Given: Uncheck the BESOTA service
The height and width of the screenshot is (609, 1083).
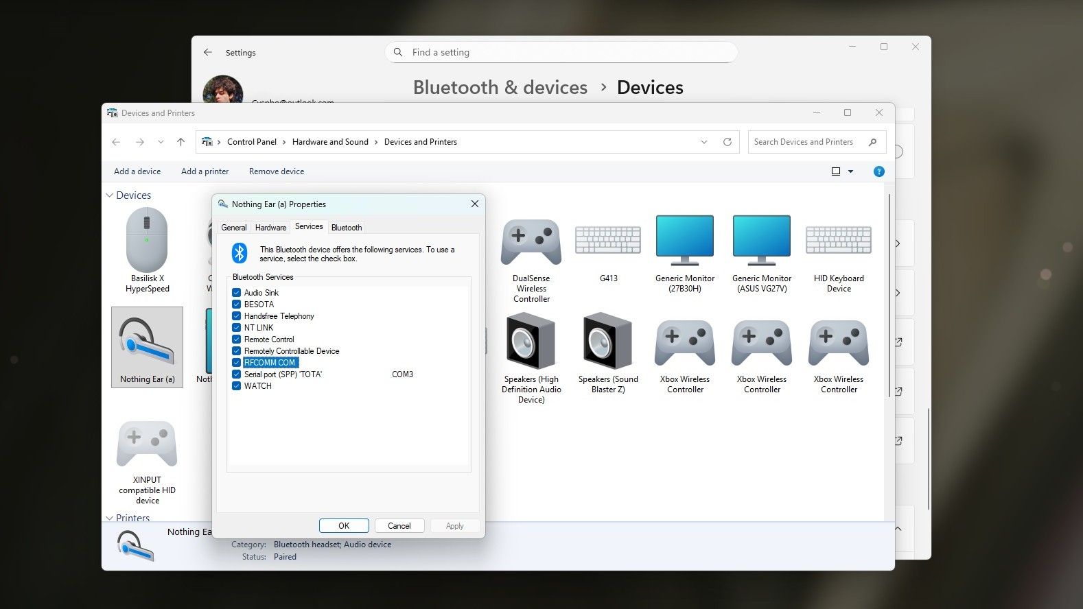Looking at the screenshot, I should [x=236, y=304].
